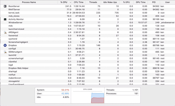Image resolution: width=175 pixels, height=106 pixels.
Task: Click kernel_task's 735 idle wake ups
Action: (x=117, y=13)
